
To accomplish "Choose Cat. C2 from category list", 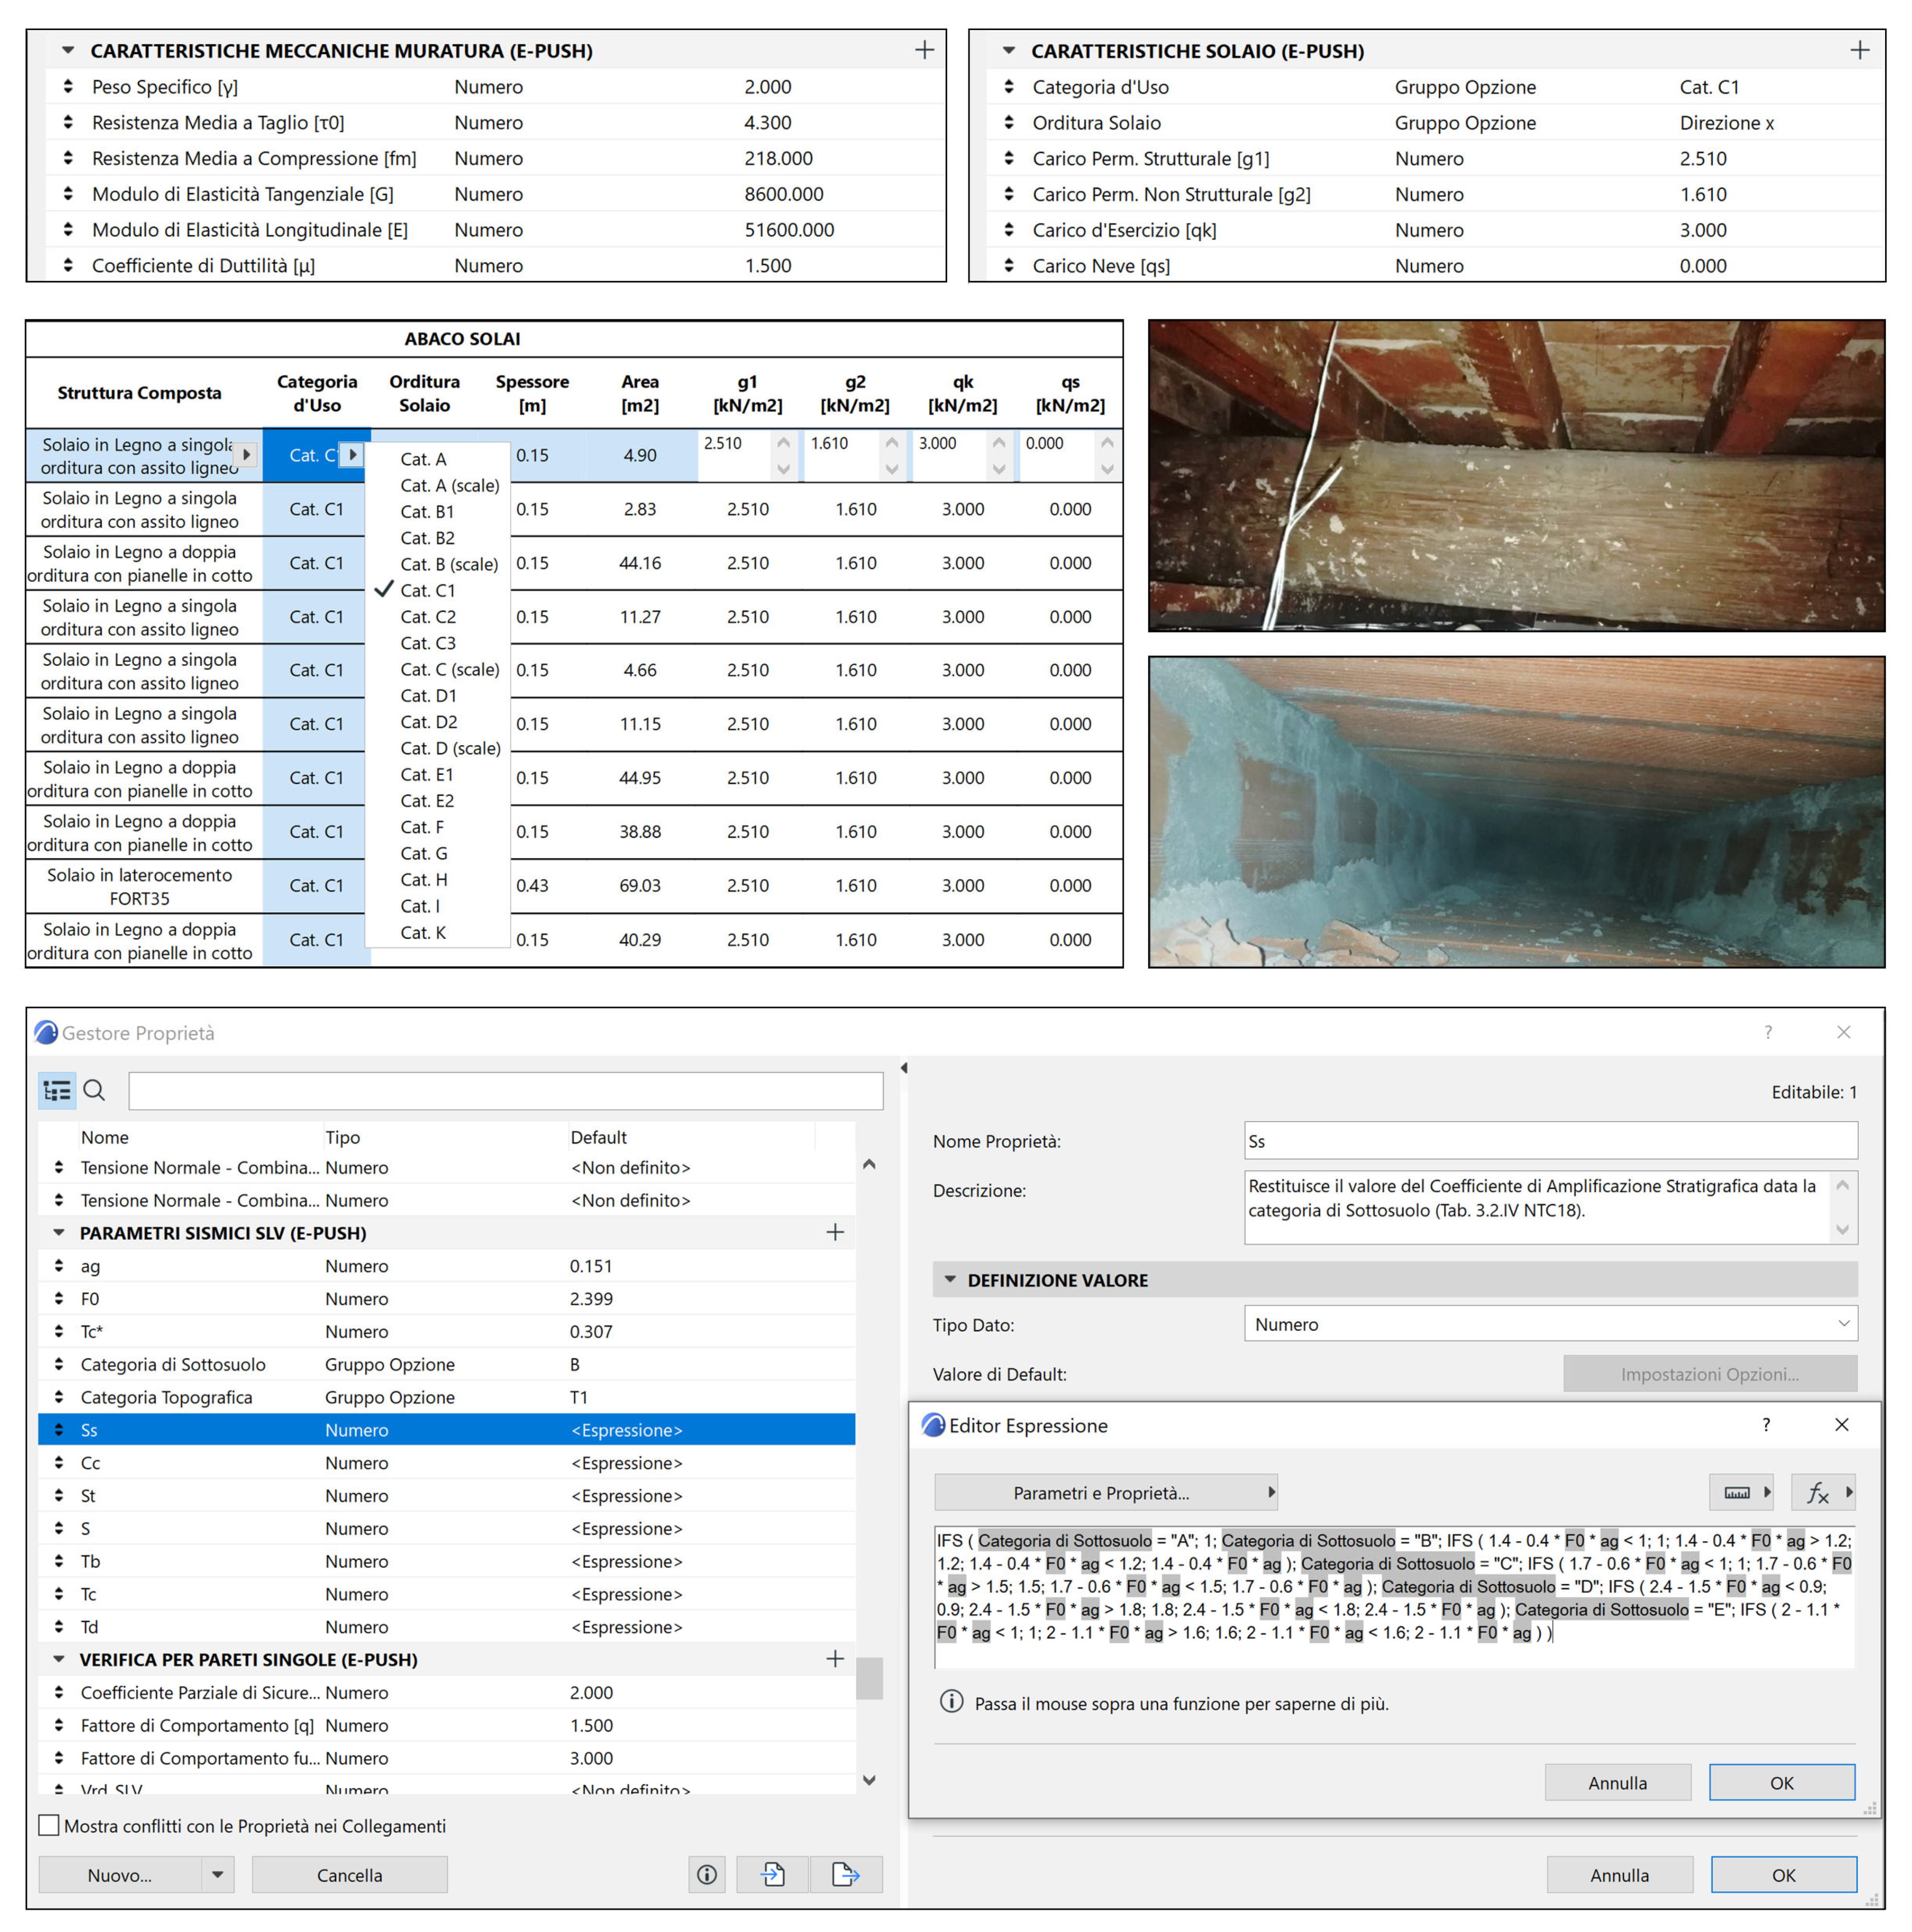I will tap(428, 617).
